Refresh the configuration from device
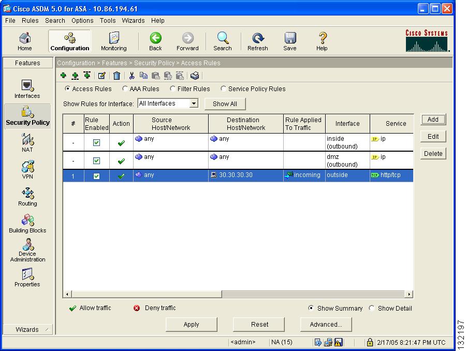Image resolution: width=466 pixels, height=351 pixels. [x=258, y=41]
